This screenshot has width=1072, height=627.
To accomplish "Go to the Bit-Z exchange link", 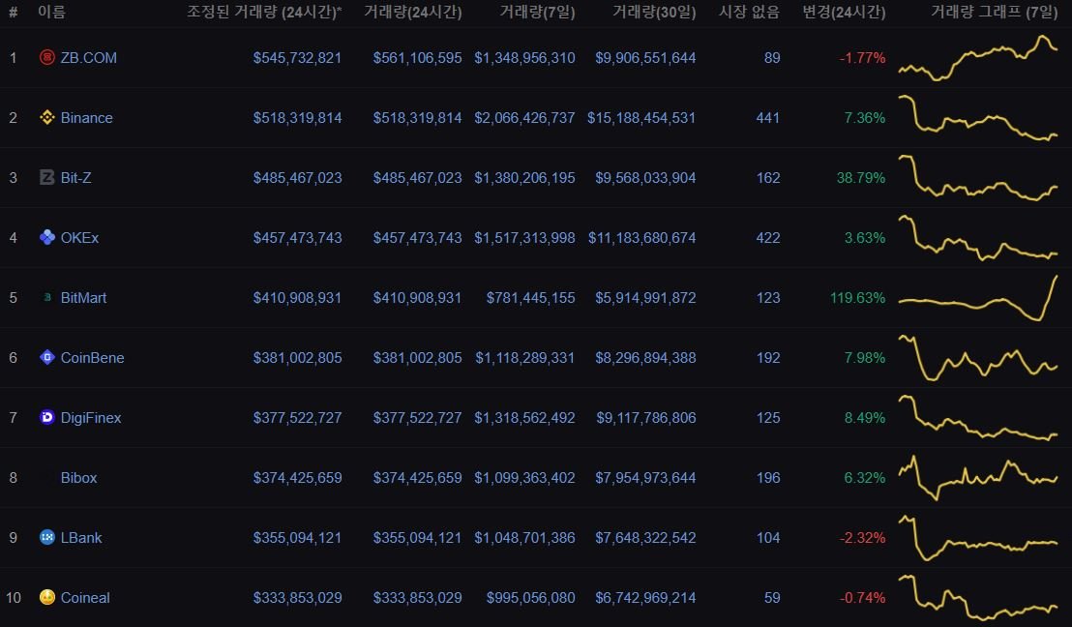I will click(x=75, y=178).
